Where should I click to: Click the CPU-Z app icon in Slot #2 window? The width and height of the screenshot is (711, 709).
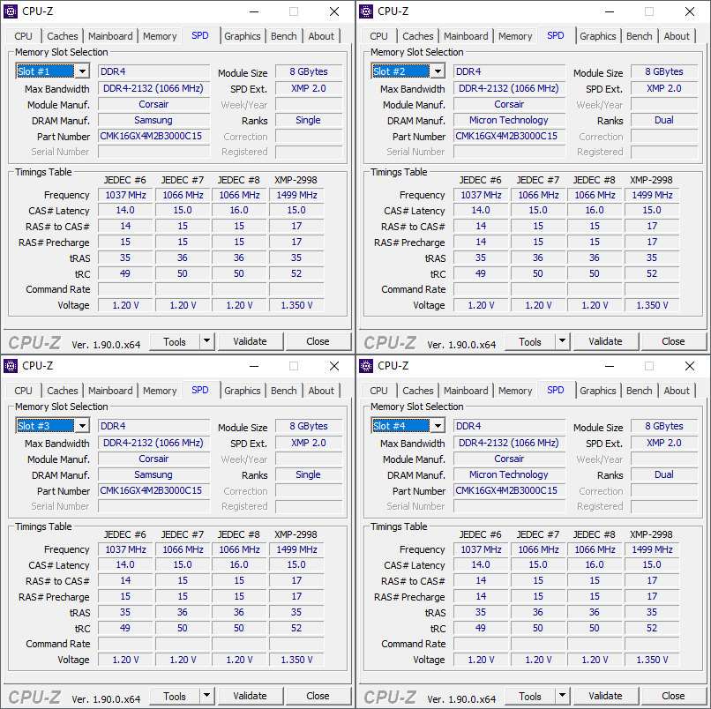366,11
